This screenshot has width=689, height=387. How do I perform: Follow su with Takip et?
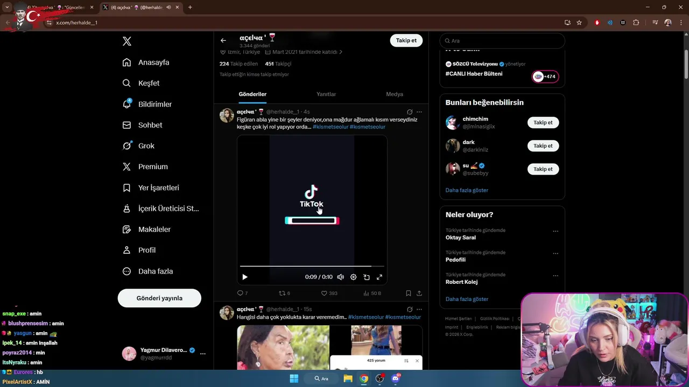point(543,169)
